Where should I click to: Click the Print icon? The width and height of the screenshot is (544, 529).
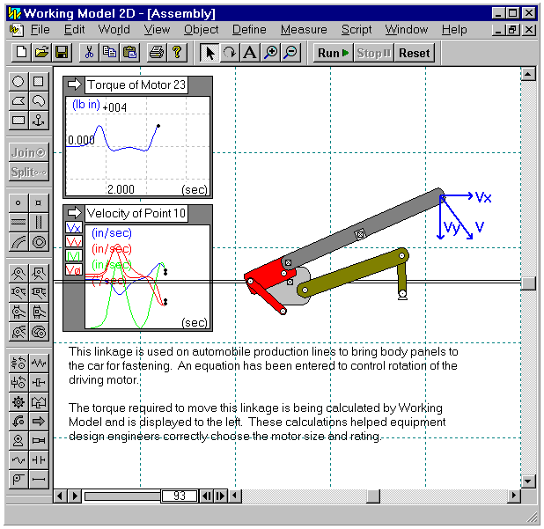pos(157,53)
